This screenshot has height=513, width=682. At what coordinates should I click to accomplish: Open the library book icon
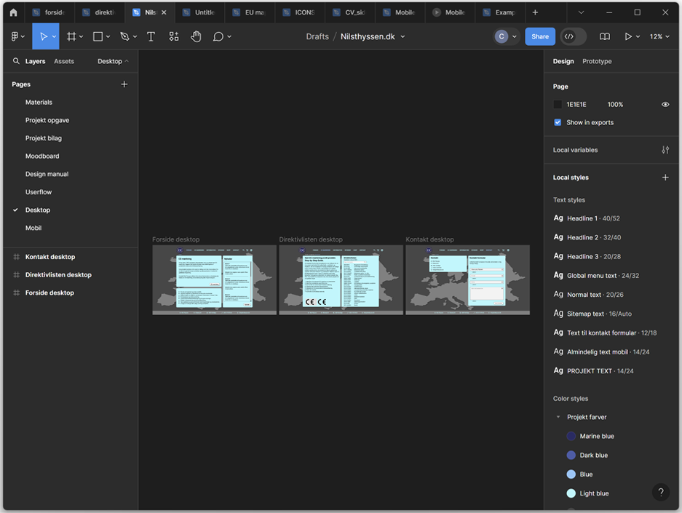pyautogui.click(x=604, y=36)
